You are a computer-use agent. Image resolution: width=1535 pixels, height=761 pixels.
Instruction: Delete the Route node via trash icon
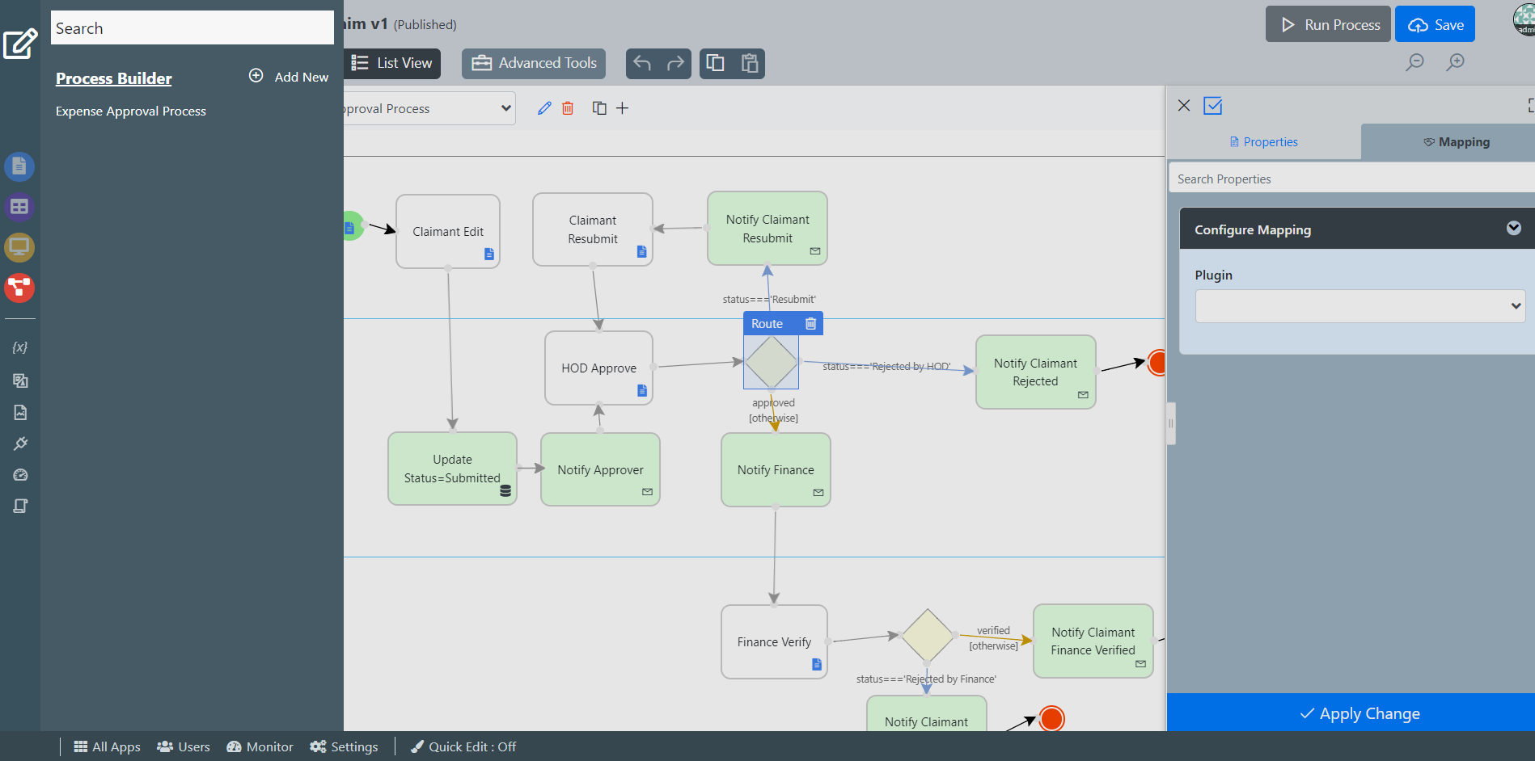(x=810, y=324)
